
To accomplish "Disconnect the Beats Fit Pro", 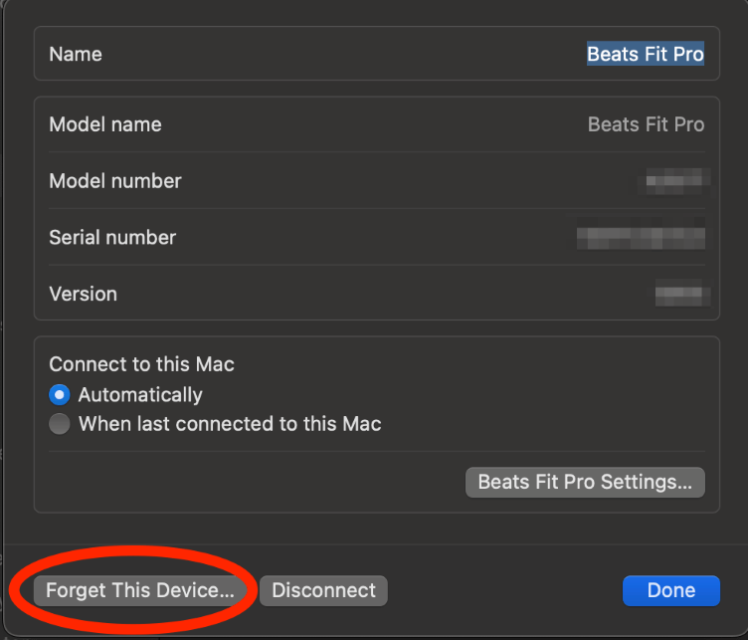I will coord(323,590).
